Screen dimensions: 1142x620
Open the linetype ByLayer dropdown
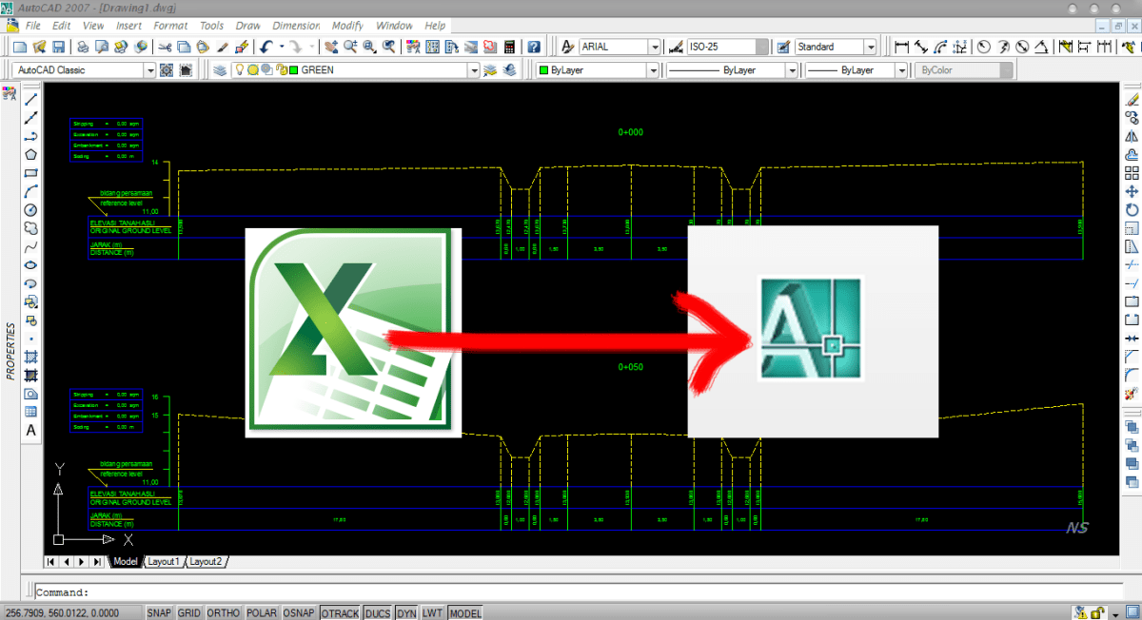[x=731, y=70]
